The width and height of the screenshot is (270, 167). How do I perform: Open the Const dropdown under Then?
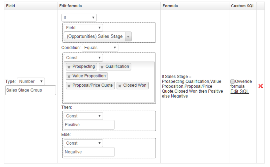click(83, 116)
